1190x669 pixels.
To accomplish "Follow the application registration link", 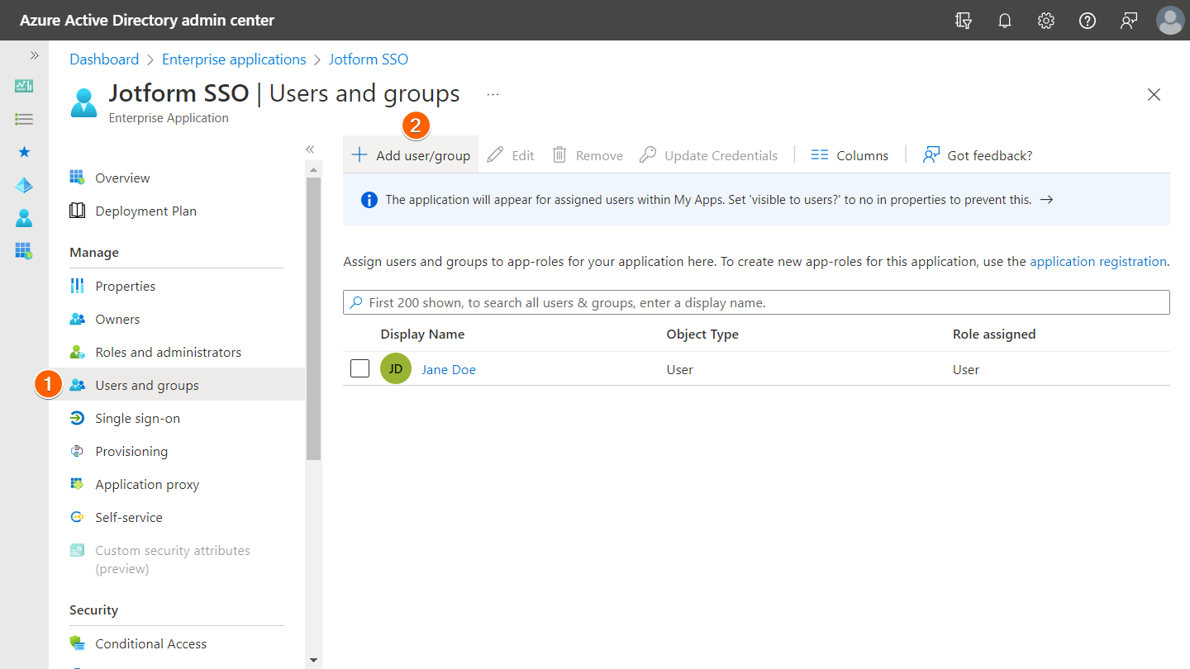I will (x=1097, y=261).
